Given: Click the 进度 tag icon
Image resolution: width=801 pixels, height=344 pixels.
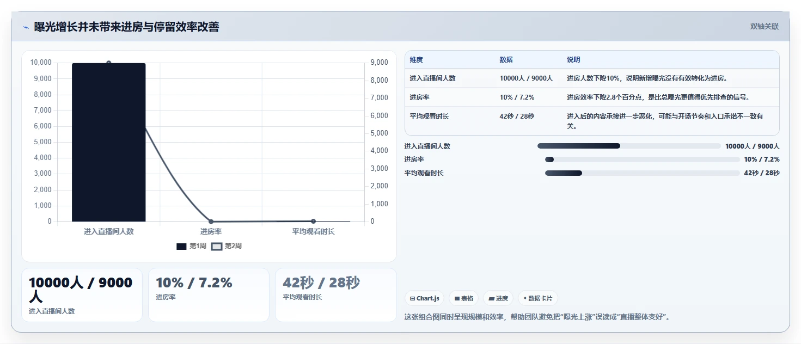Looking at the screenshot, I should pyautogui.click(x=492, y=298).
